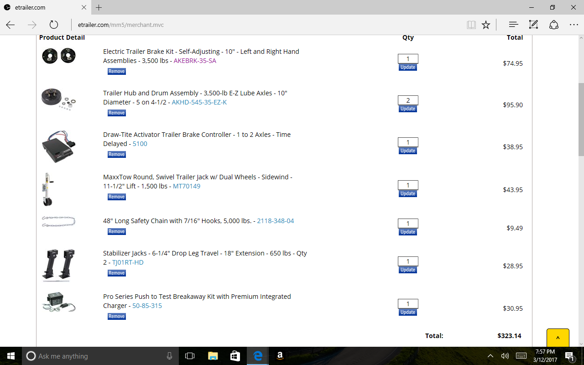Open the AKEBRK-35-SA product link
584x365 pixels.
(x=195, y=61)
